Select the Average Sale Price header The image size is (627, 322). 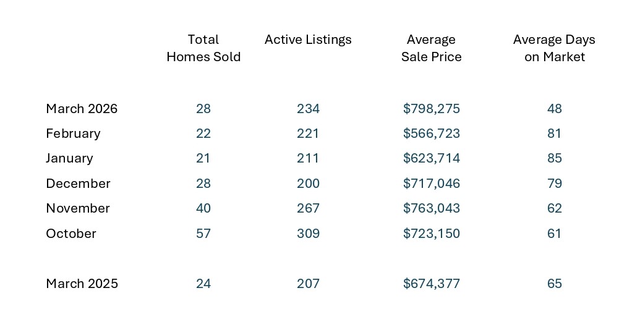[x=431, y=48]
